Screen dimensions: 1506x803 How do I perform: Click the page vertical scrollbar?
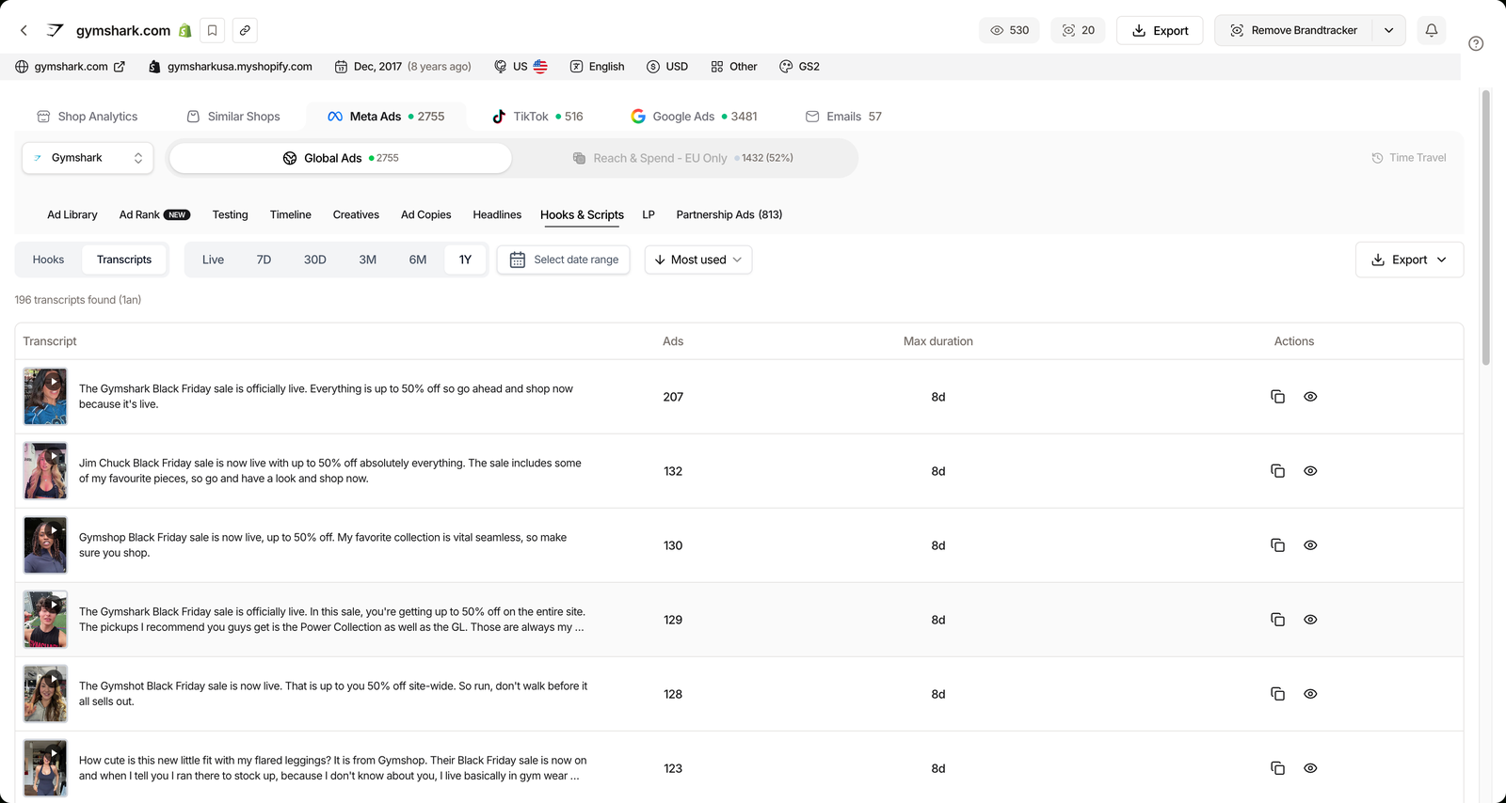[1486, 228]
